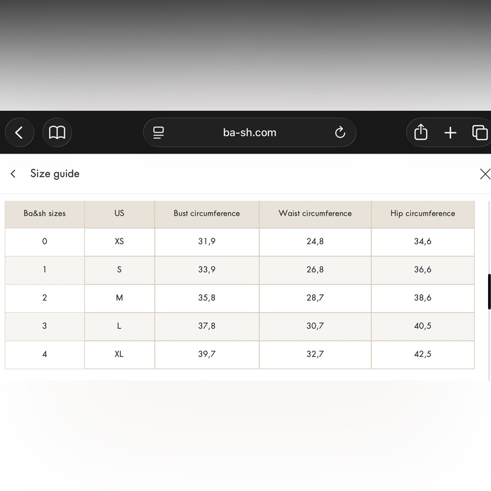Close the Size guide panel

pyautogui.click(x=485, y=174)
